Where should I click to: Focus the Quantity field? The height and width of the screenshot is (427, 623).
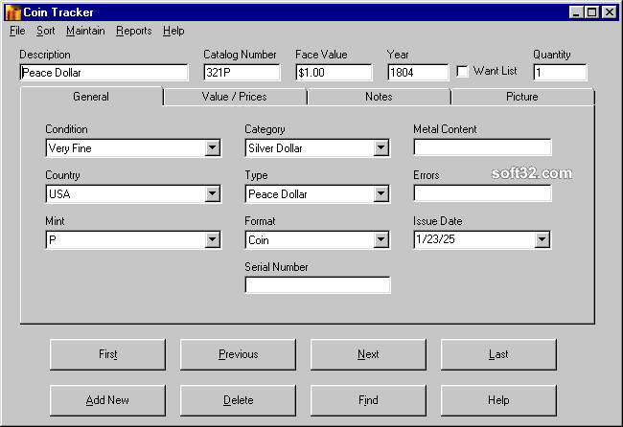(x=560, y=73)
